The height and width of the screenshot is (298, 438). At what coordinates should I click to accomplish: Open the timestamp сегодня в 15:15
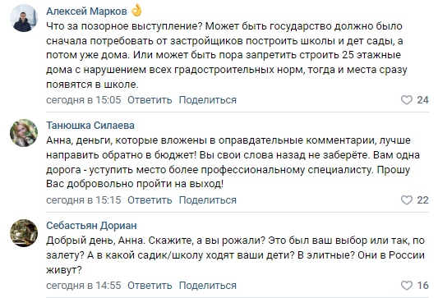[x=84, y=200]
